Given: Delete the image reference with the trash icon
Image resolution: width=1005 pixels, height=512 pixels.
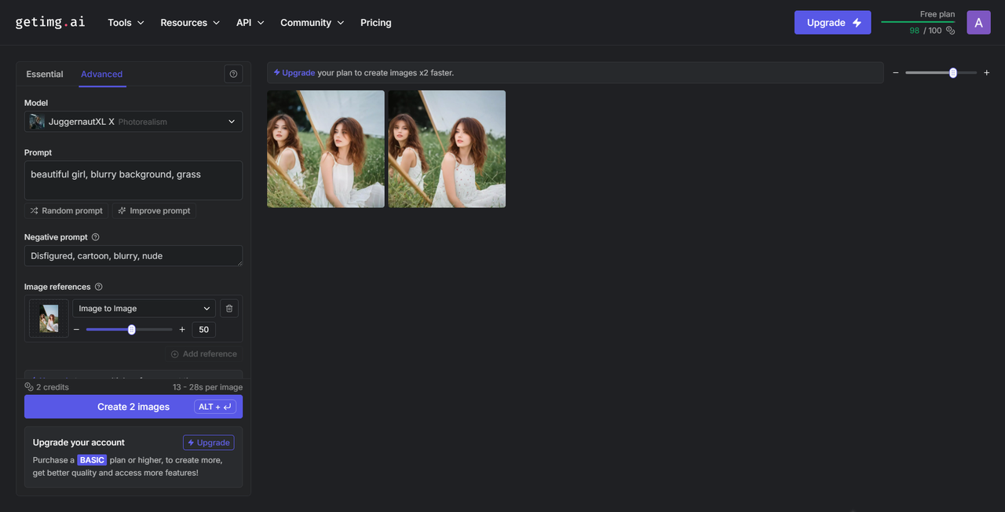Looking at the screenshot, I should point(228,309).
